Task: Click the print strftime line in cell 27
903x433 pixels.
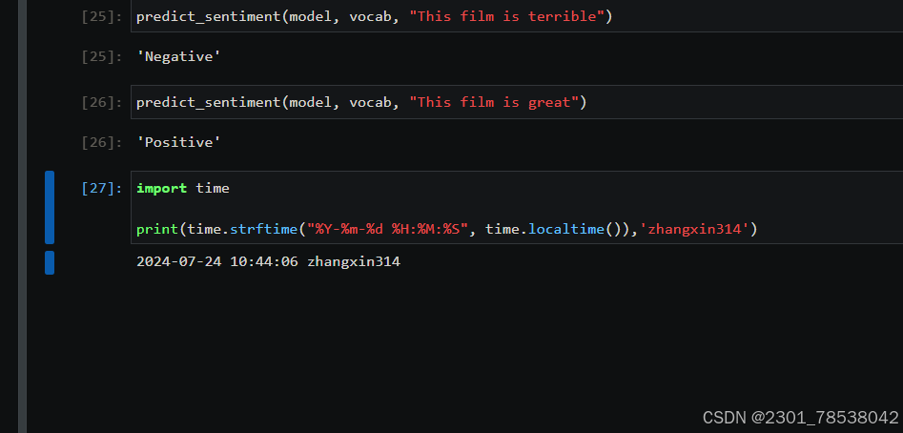Action: coord(447,229)
